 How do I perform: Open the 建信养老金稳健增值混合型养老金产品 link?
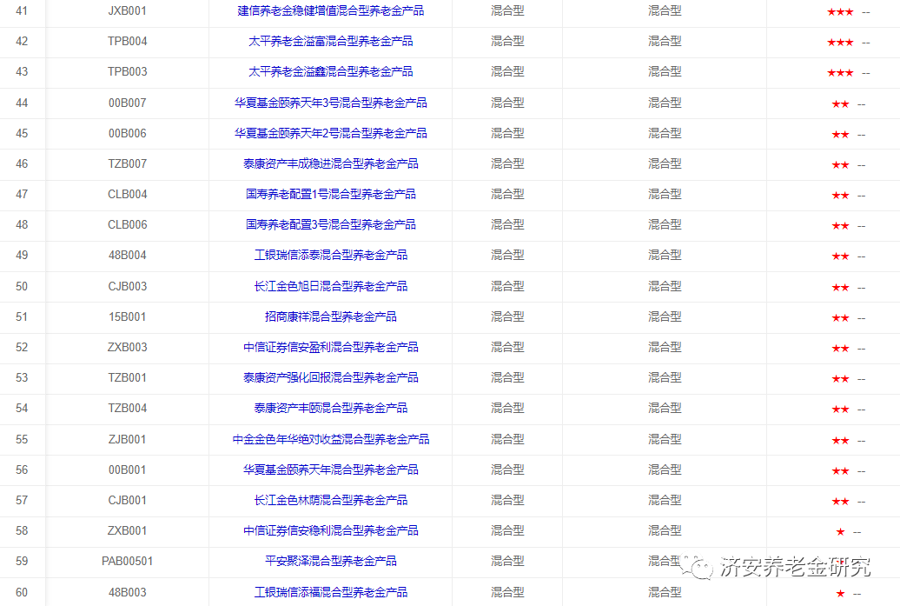(331, 11)
